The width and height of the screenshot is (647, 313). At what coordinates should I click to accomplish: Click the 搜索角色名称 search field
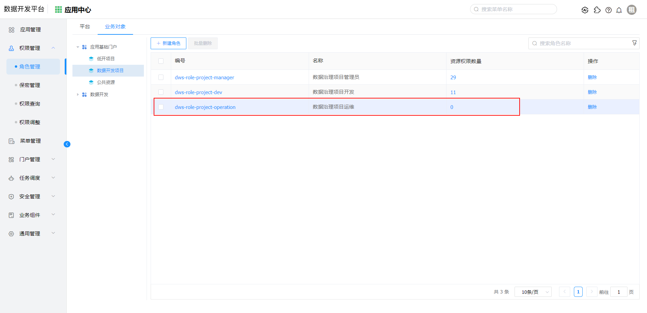click(580, 43)
